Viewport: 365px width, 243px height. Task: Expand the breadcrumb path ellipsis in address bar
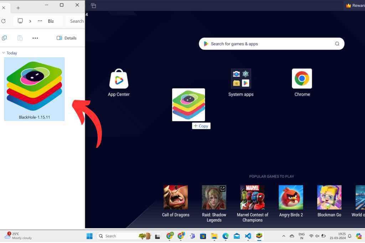[x=40, y=21]
